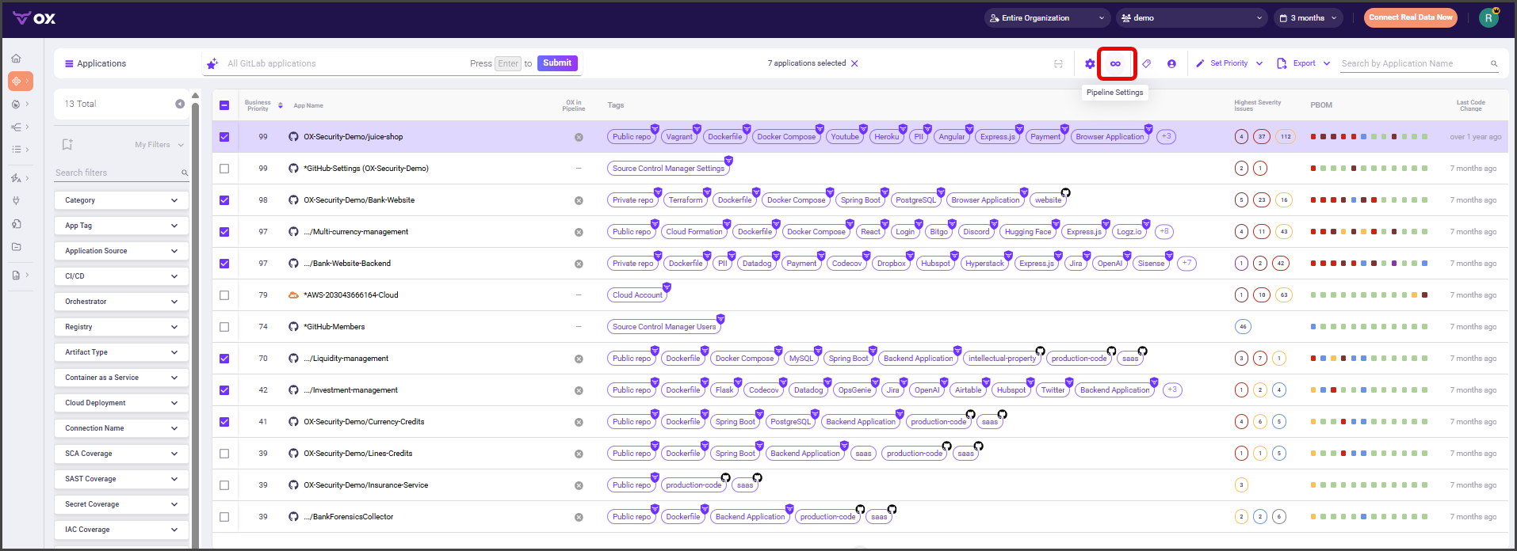Open the Entire Organization dropdown

[1045, 17]
